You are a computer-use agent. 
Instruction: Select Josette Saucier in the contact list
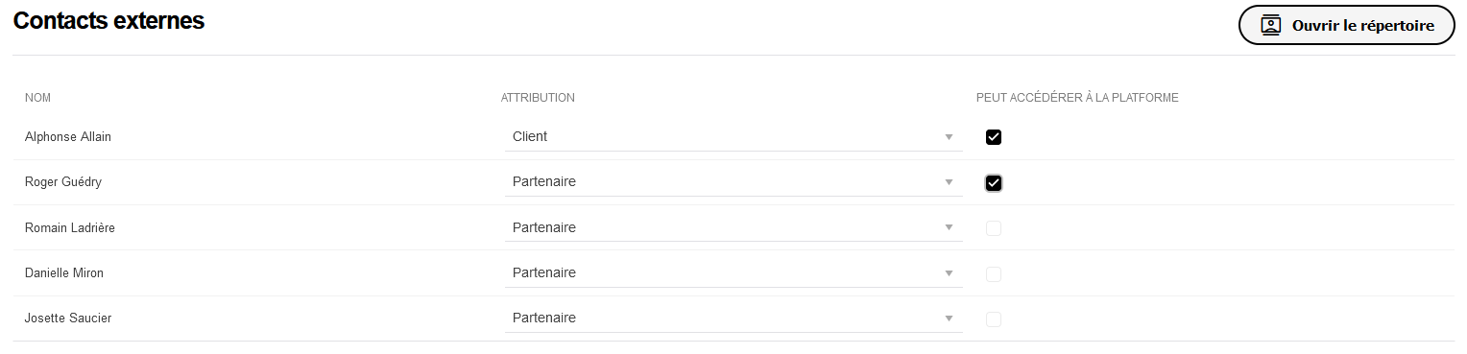[x=68, y=319]
